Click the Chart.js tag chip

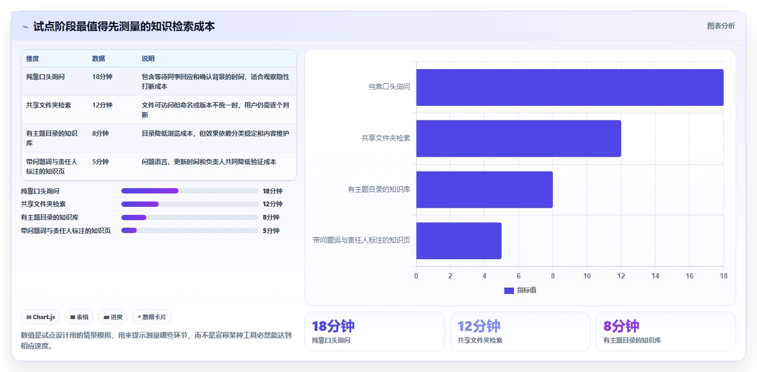click(x=41, y=317)
